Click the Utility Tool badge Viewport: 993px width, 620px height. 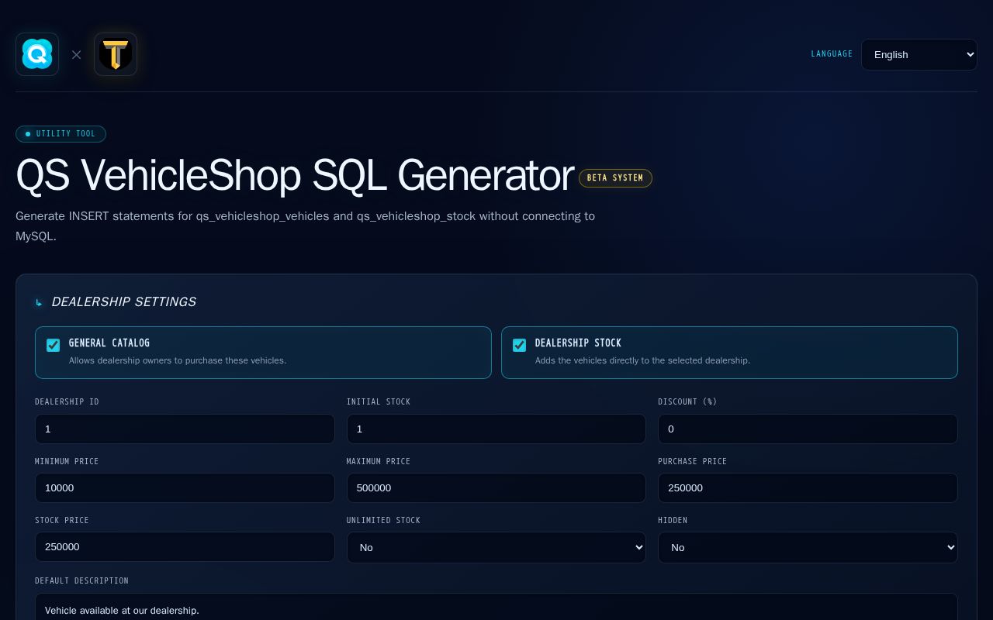click(61, 134)
